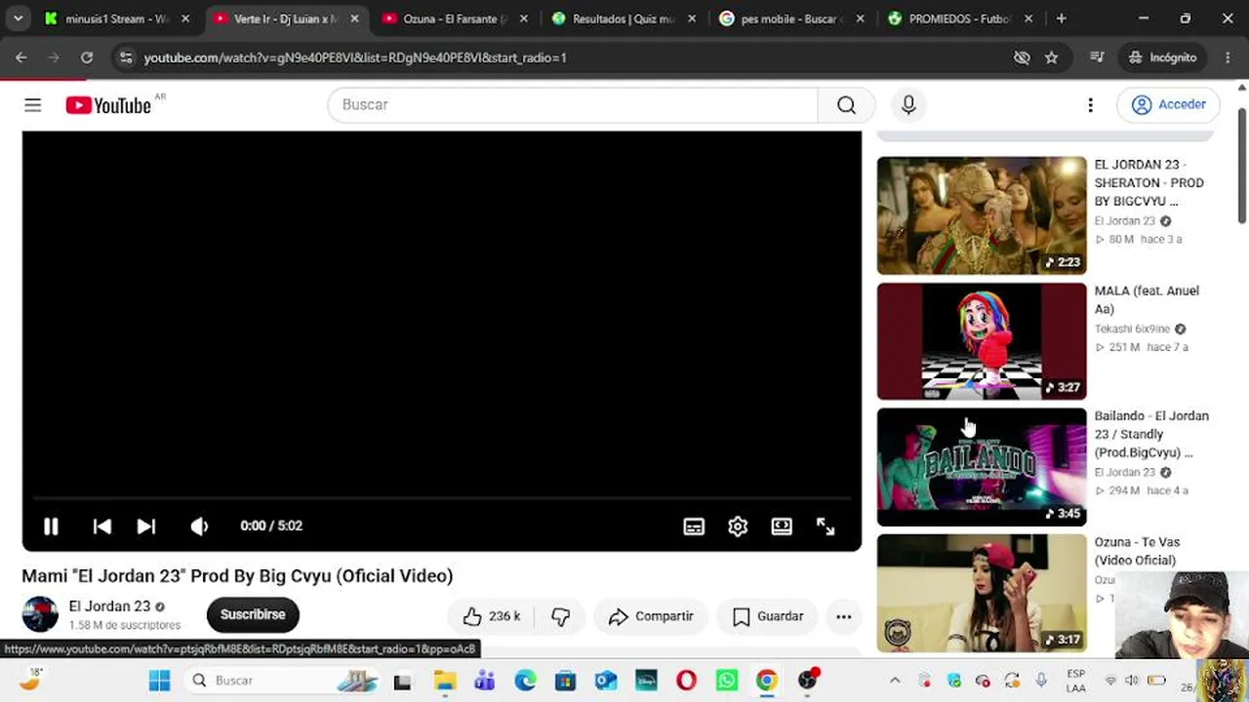Launch Microsoft Edge from the taskbar

pyautogui.click(x=525, y=681)
